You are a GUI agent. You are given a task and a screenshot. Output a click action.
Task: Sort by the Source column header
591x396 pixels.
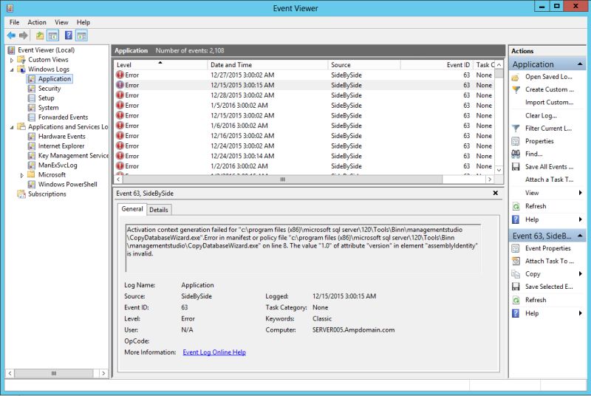point(364,65)
